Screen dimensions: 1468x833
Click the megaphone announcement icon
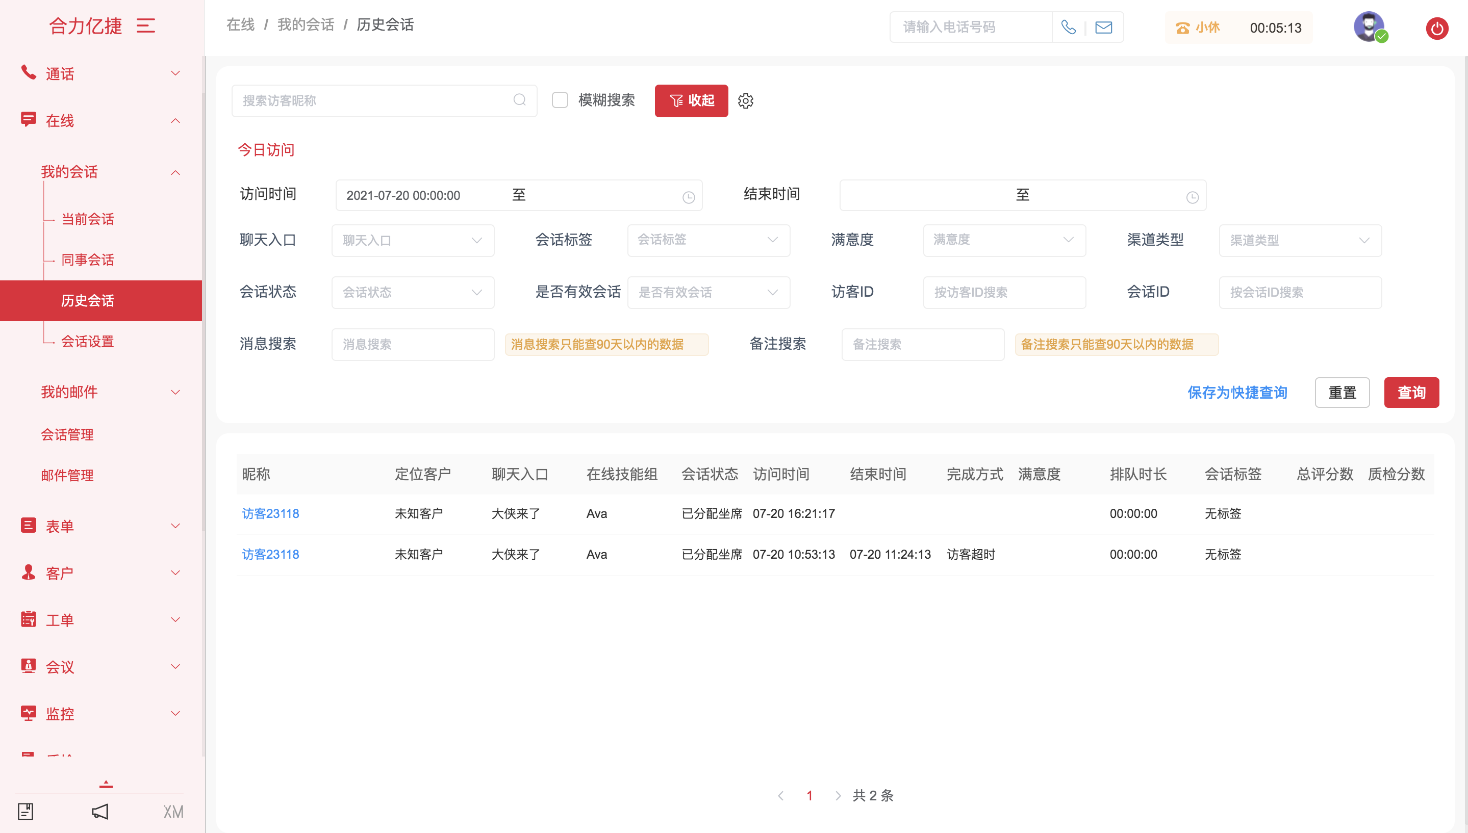pos(100,811)
